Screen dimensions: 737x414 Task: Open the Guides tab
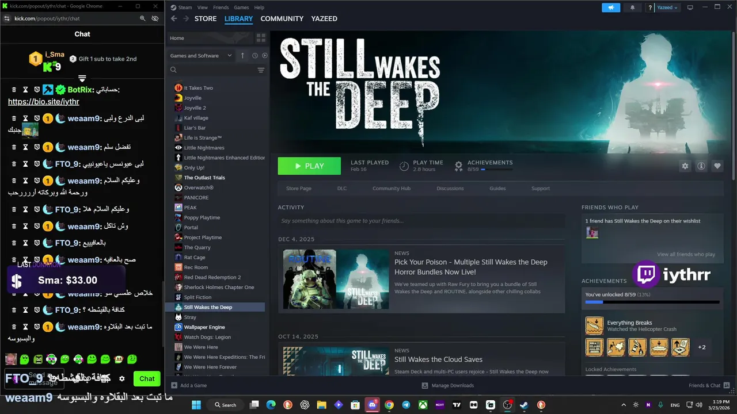pos(497,189)
